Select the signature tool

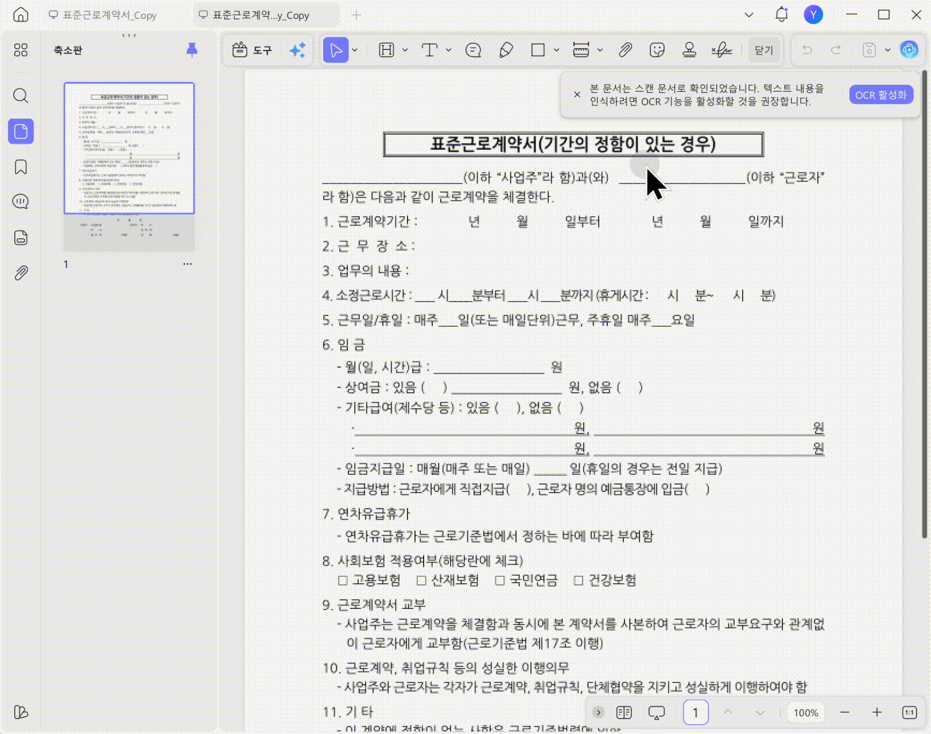(721, 50)
